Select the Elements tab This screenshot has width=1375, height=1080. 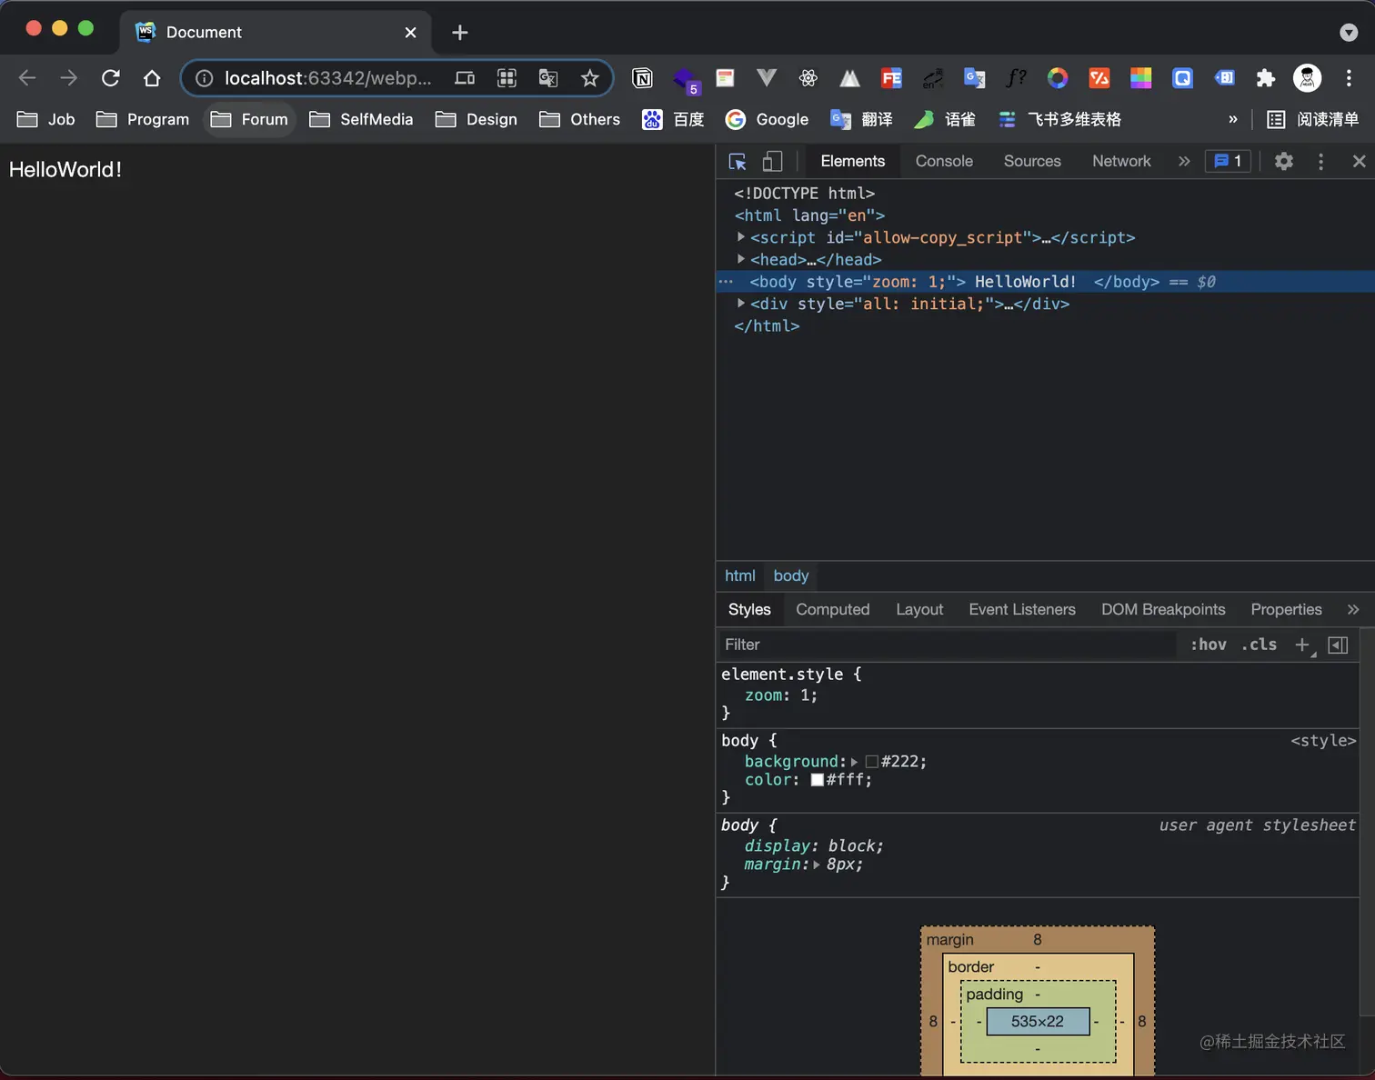point(852,161)
